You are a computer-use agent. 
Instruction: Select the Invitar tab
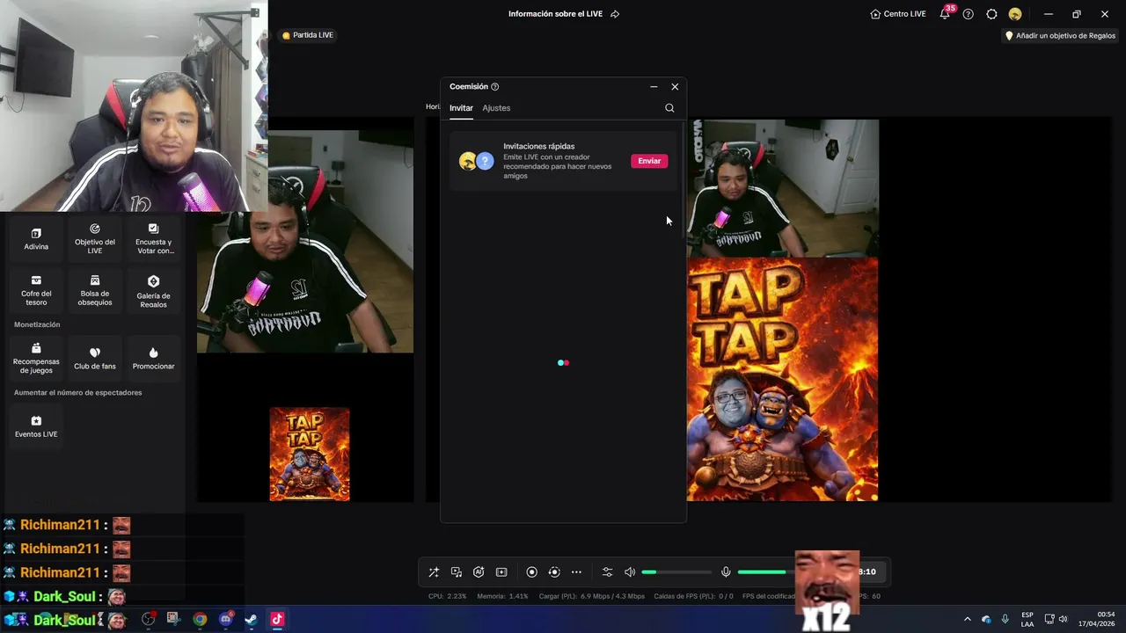461,108
